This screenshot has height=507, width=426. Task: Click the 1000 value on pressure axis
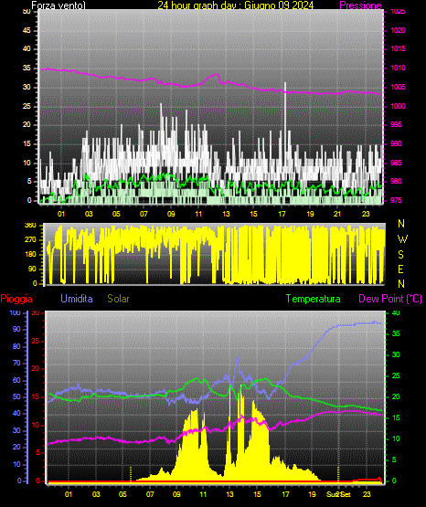click(x=399, y=106)
